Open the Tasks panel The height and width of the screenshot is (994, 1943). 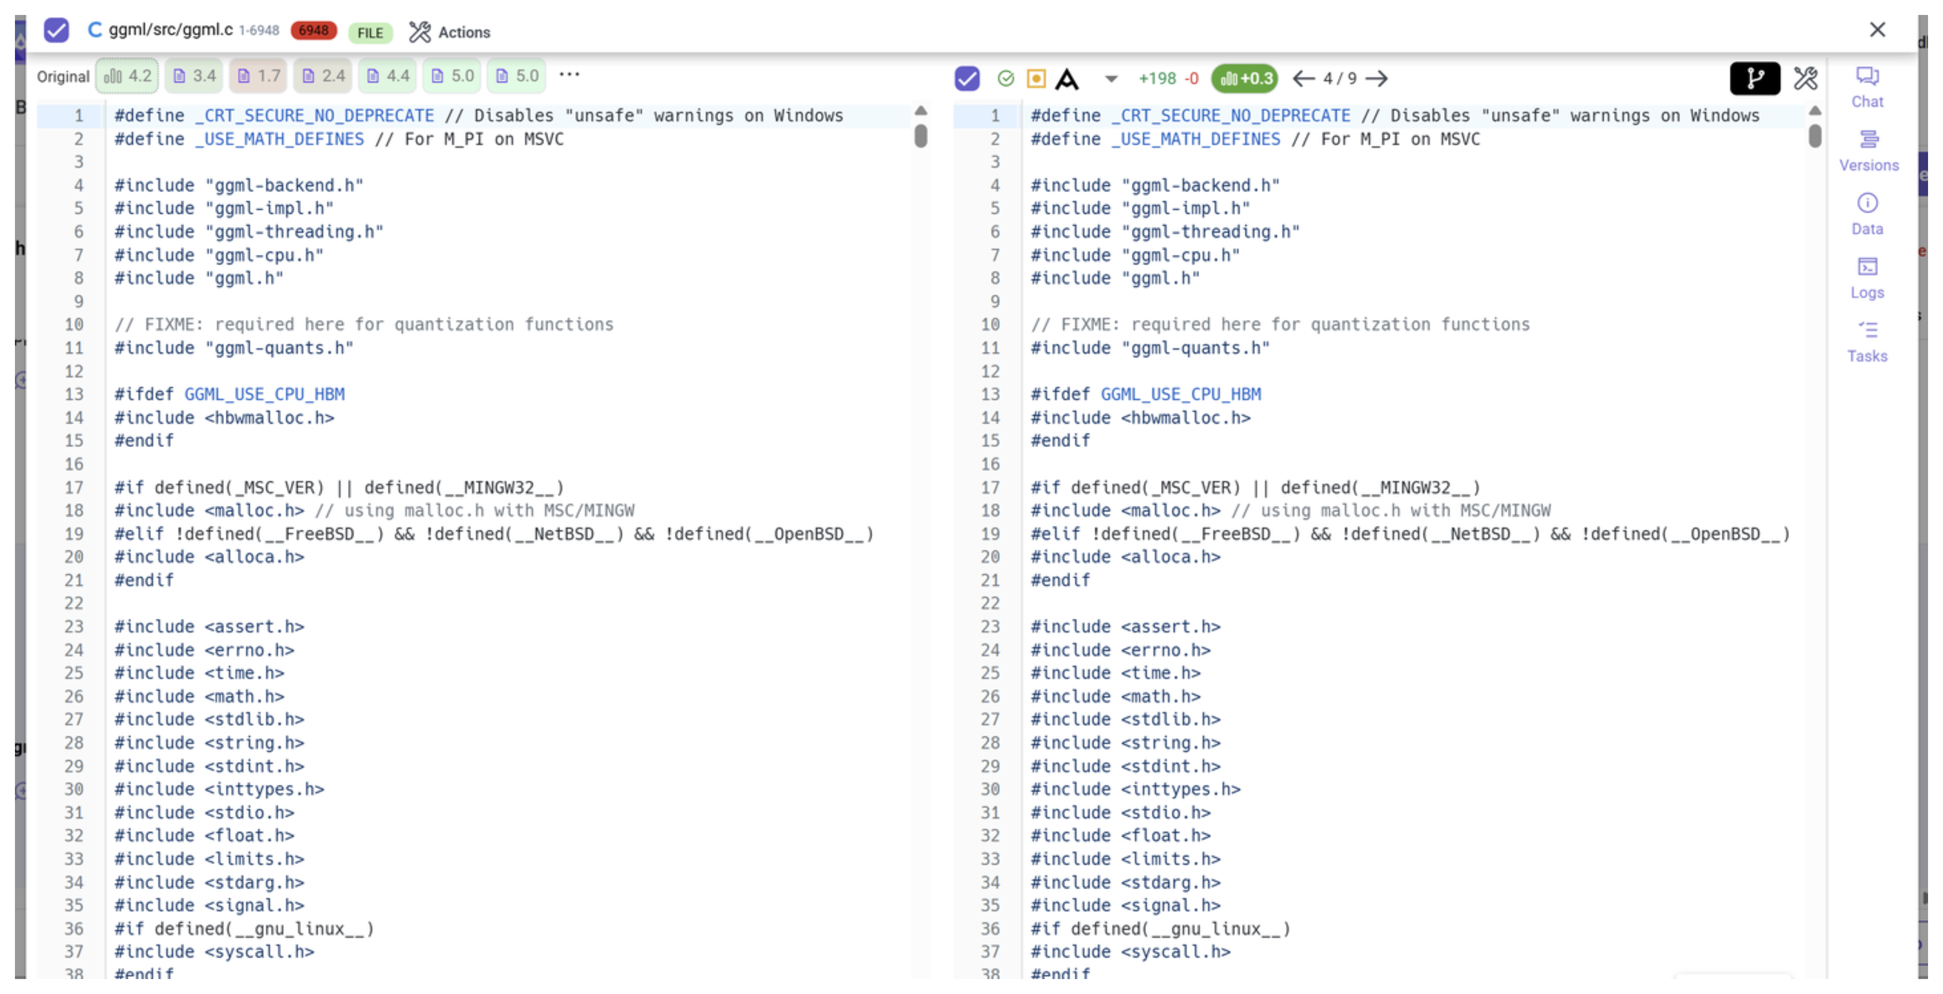[x=1867, y=341]
